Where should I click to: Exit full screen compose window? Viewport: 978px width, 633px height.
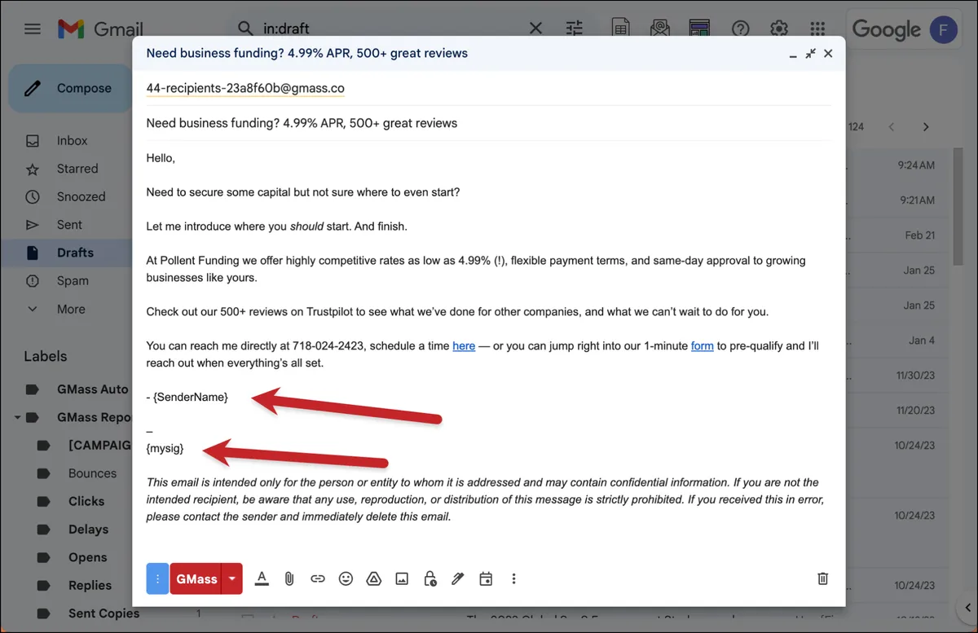click(810, 54)
